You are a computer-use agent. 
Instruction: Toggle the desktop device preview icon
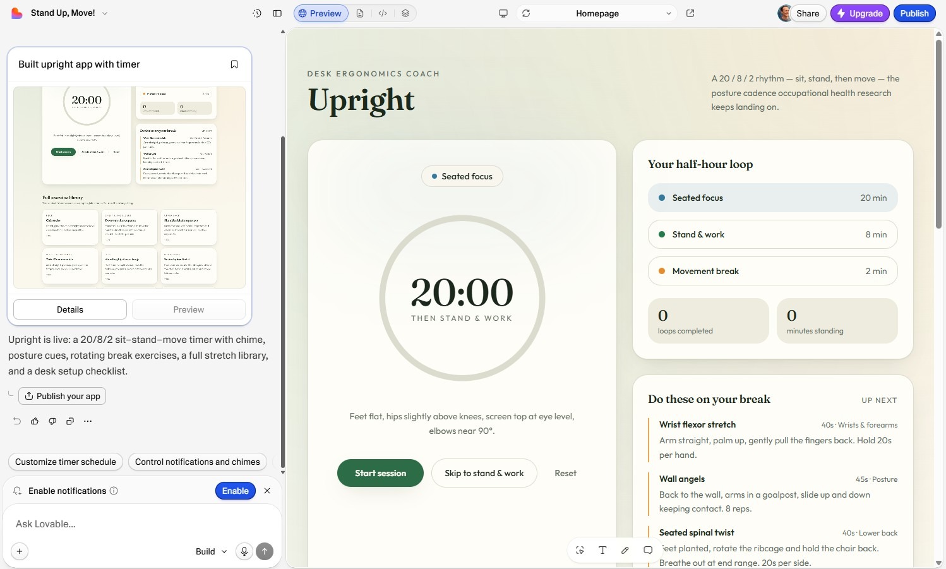click(x=503, y=13)
